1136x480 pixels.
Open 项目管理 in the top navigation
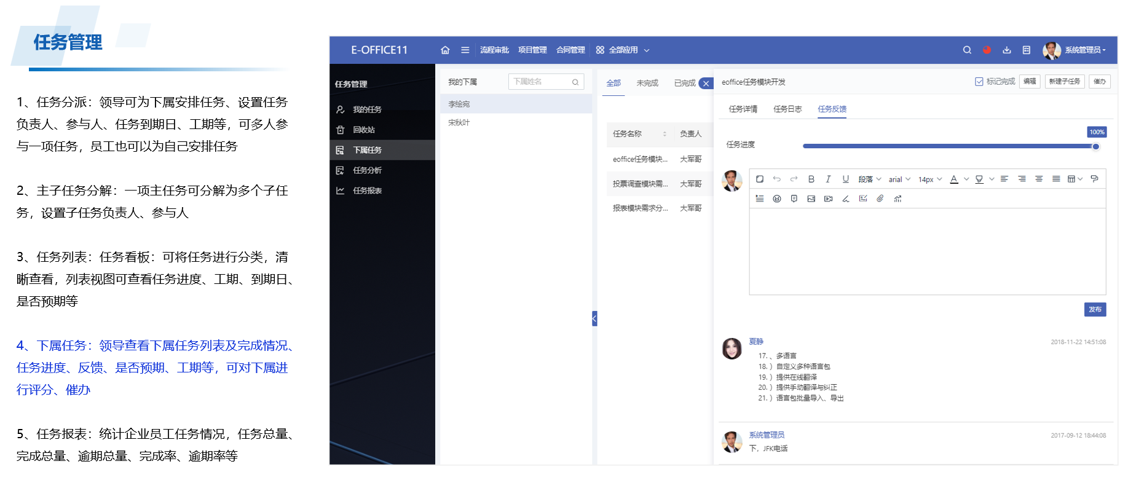pyautogui.click(x=532, y=50)
